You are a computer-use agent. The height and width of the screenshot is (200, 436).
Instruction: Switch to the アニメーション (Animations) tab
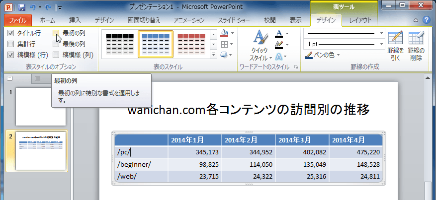pyautogui.click(x=189, y=20)
